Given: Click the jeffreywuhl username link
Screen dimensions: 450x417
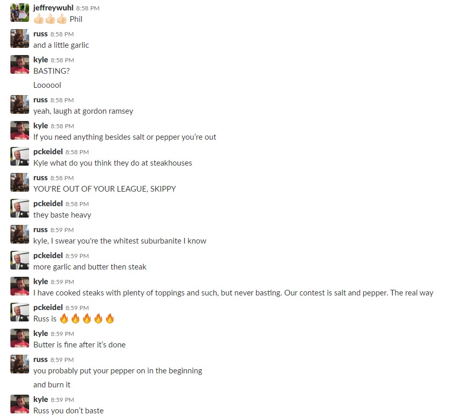Looking at the screenshot, I should [x=53, y=8].
